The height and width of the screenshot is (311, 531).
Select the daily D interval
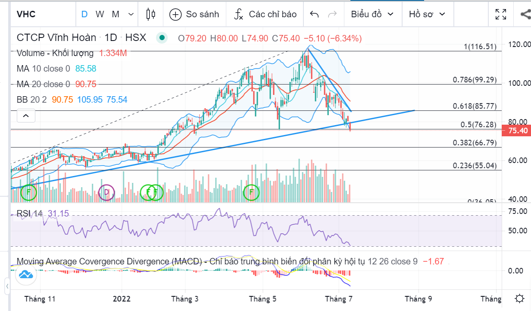[84, 14]
